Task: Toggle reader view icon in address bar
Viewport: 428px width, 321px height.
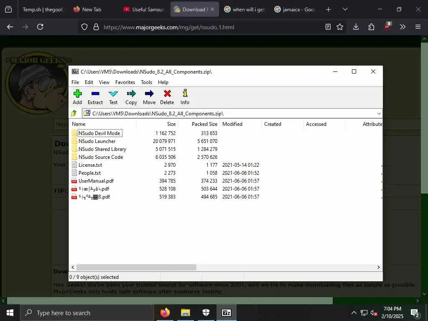Action: tap(328, 27)
